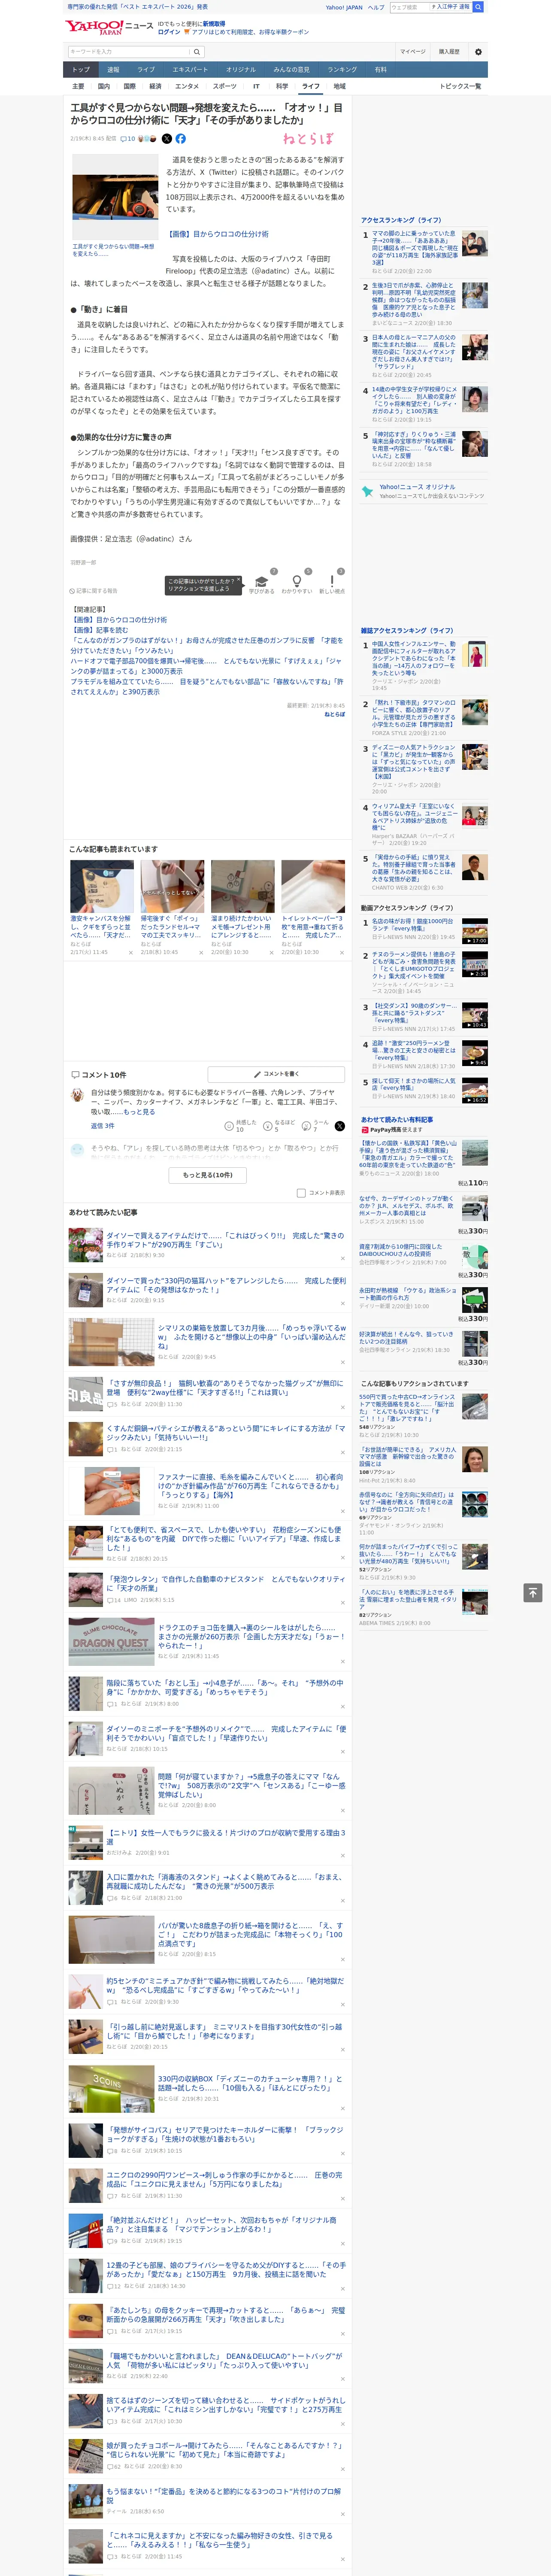551x2576 pixels.
Task: Open the comment count bubble showing 10
Action: click(x=127, y=139)
